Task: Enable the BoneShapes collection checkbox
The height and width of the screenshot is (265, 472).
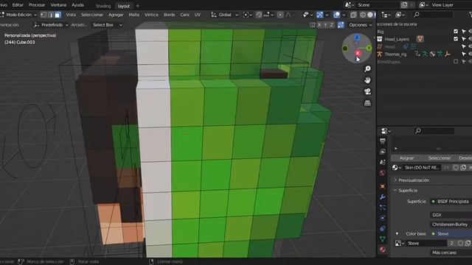Action: (x=456, y=62)
